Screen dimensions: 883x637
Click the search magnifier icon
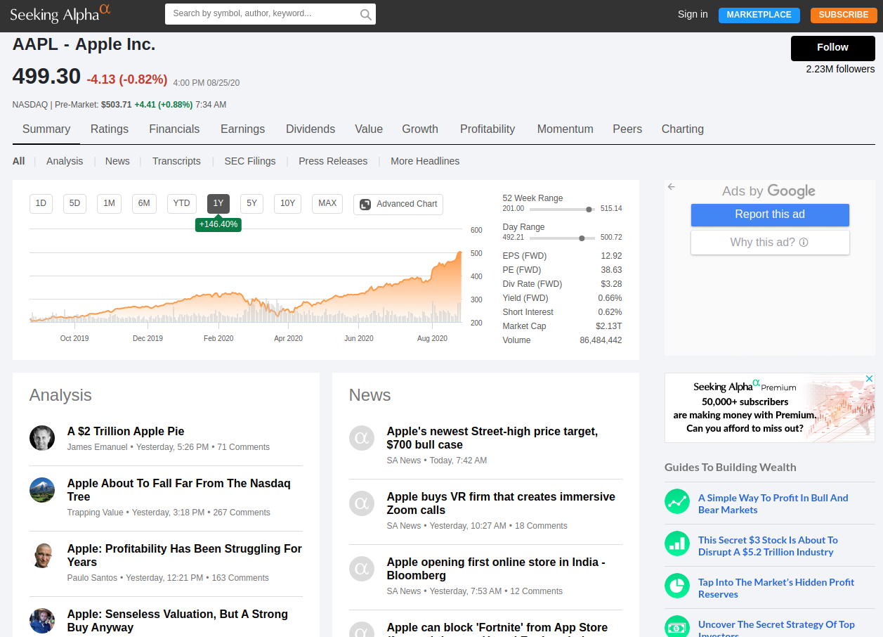[x=365, y=14]
